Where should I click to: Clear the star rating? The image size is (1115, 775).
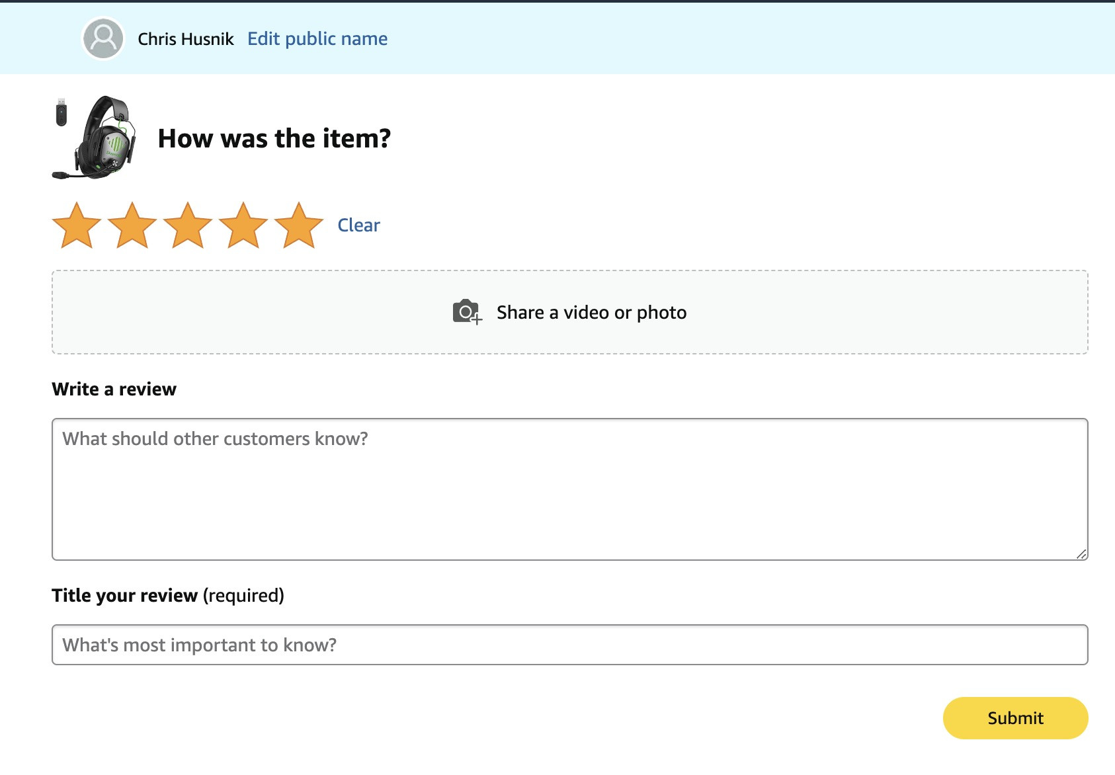pos(358,225)
